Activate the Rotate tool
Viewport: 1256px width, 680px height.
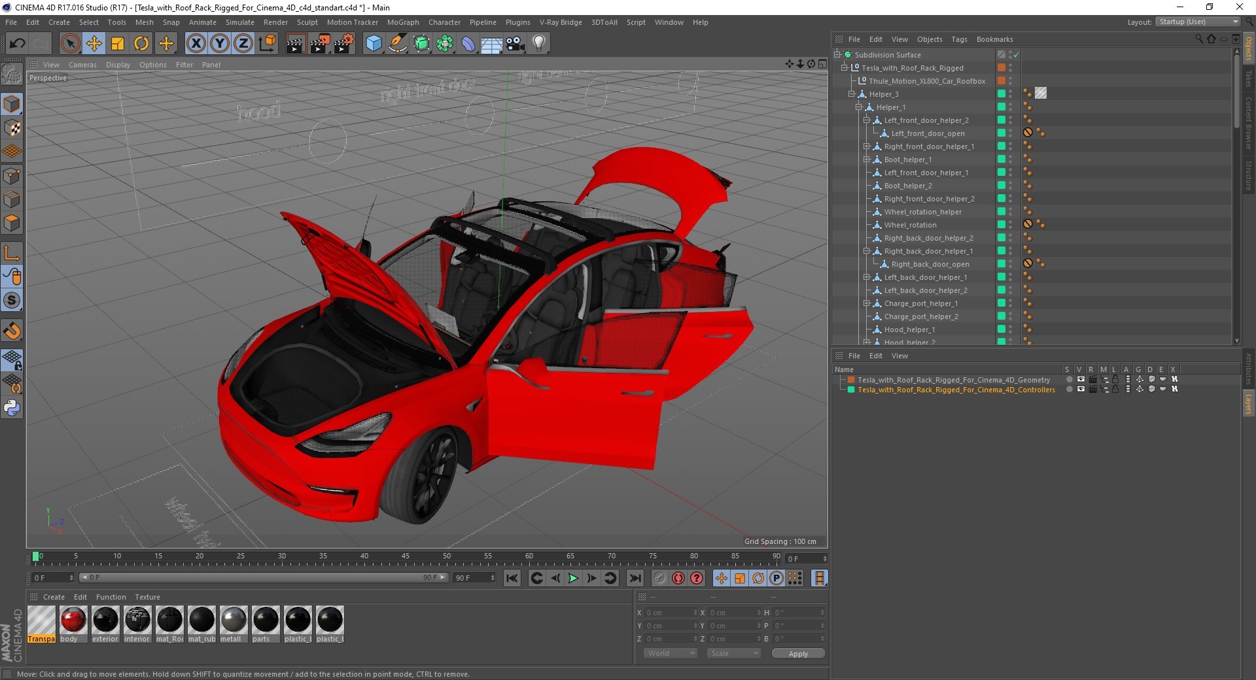[x=141, y=44]
